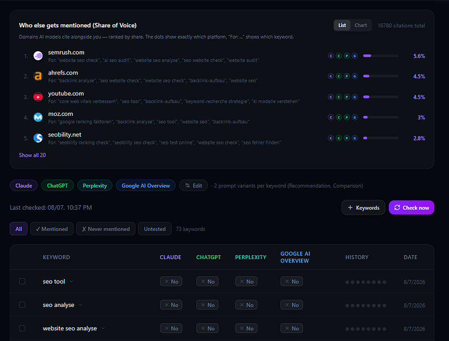Filter keywords by All
This screenshot has width=449, height=341.
(x=19, y=229)
